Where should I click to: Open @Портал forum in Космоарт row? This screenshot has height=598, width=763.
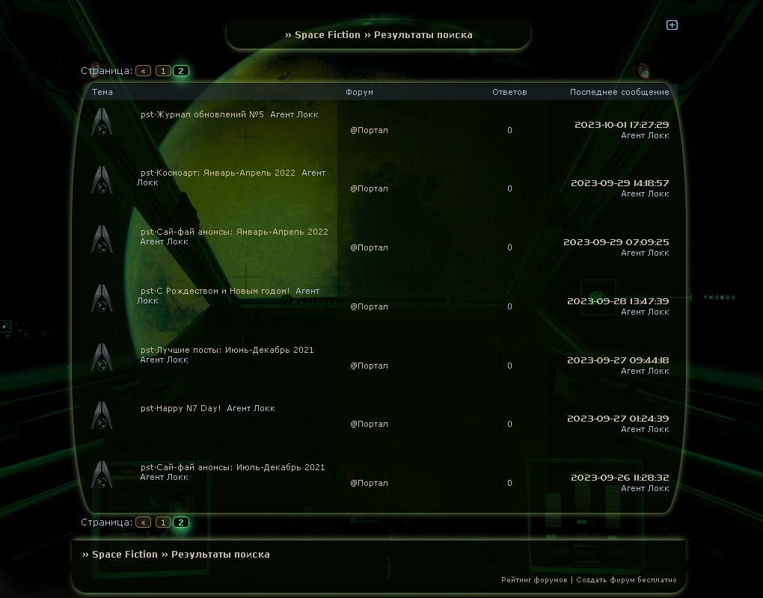[x=369, y=188]
